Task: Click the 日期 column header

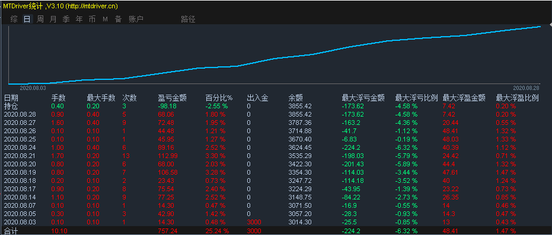Action: pos(11,98)
